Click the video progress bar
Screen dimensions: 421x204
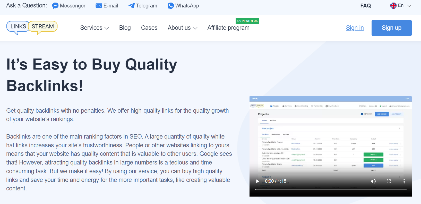(x=330, y=189)
